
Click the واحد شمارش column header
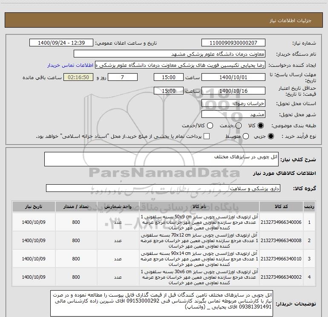118,207
